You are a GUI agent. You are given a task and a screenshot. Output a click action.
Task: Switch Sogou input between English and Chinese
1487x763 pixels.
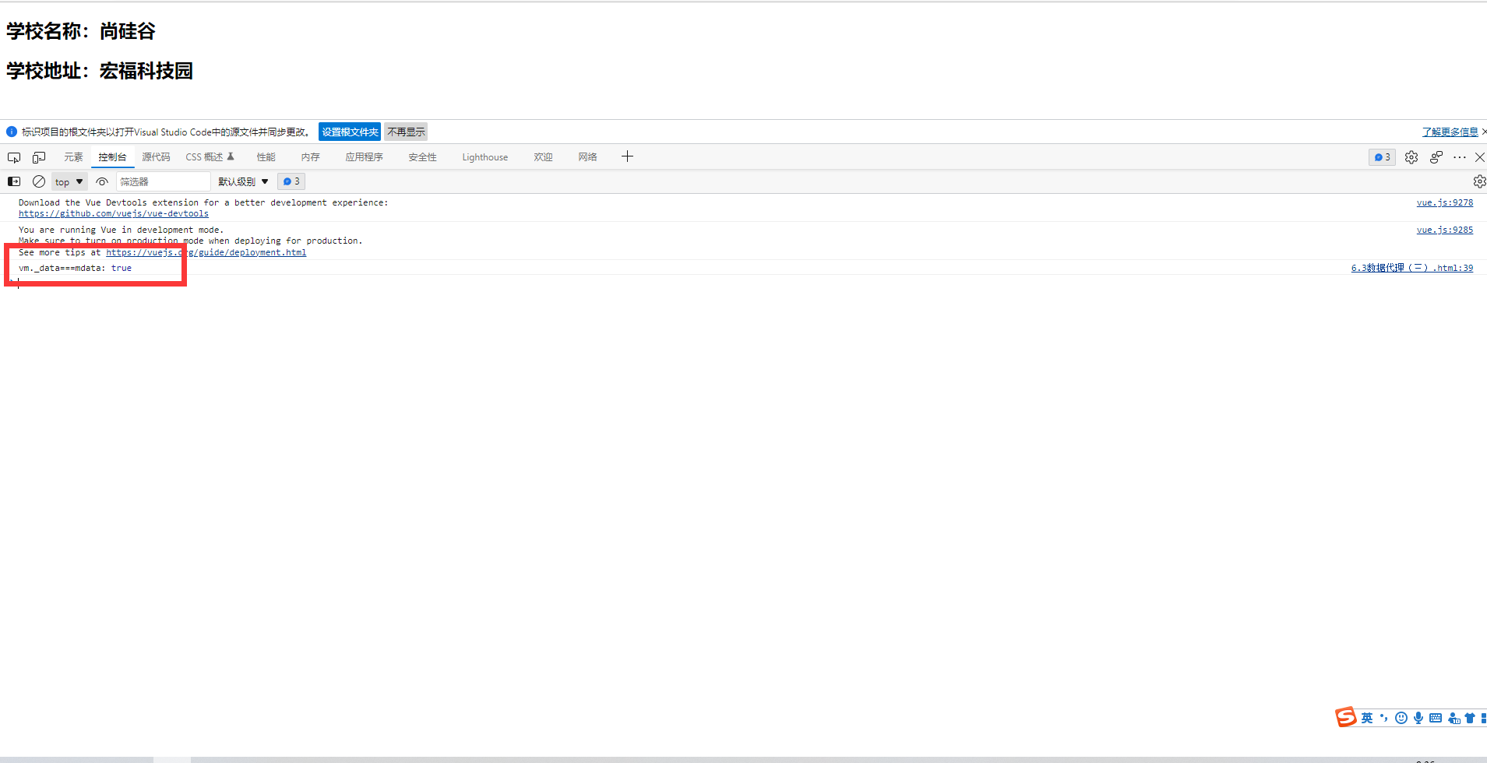point(1367,717)
